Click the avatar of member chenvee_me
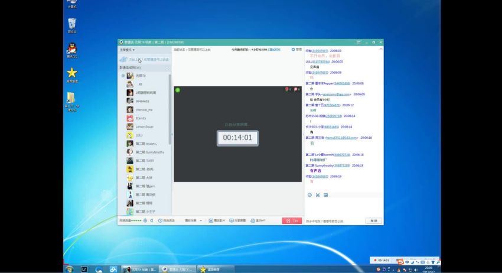The width and height of the screenshot is (502, 273). click(130, 109)
